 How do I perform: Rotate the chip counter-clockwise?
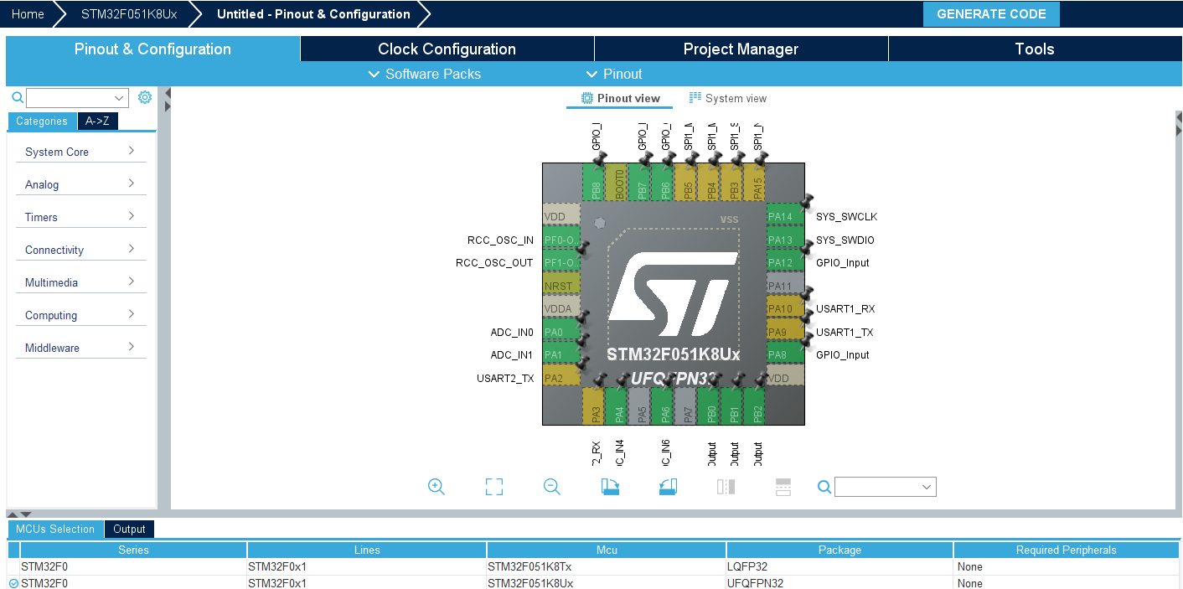[x=668, y=487]
